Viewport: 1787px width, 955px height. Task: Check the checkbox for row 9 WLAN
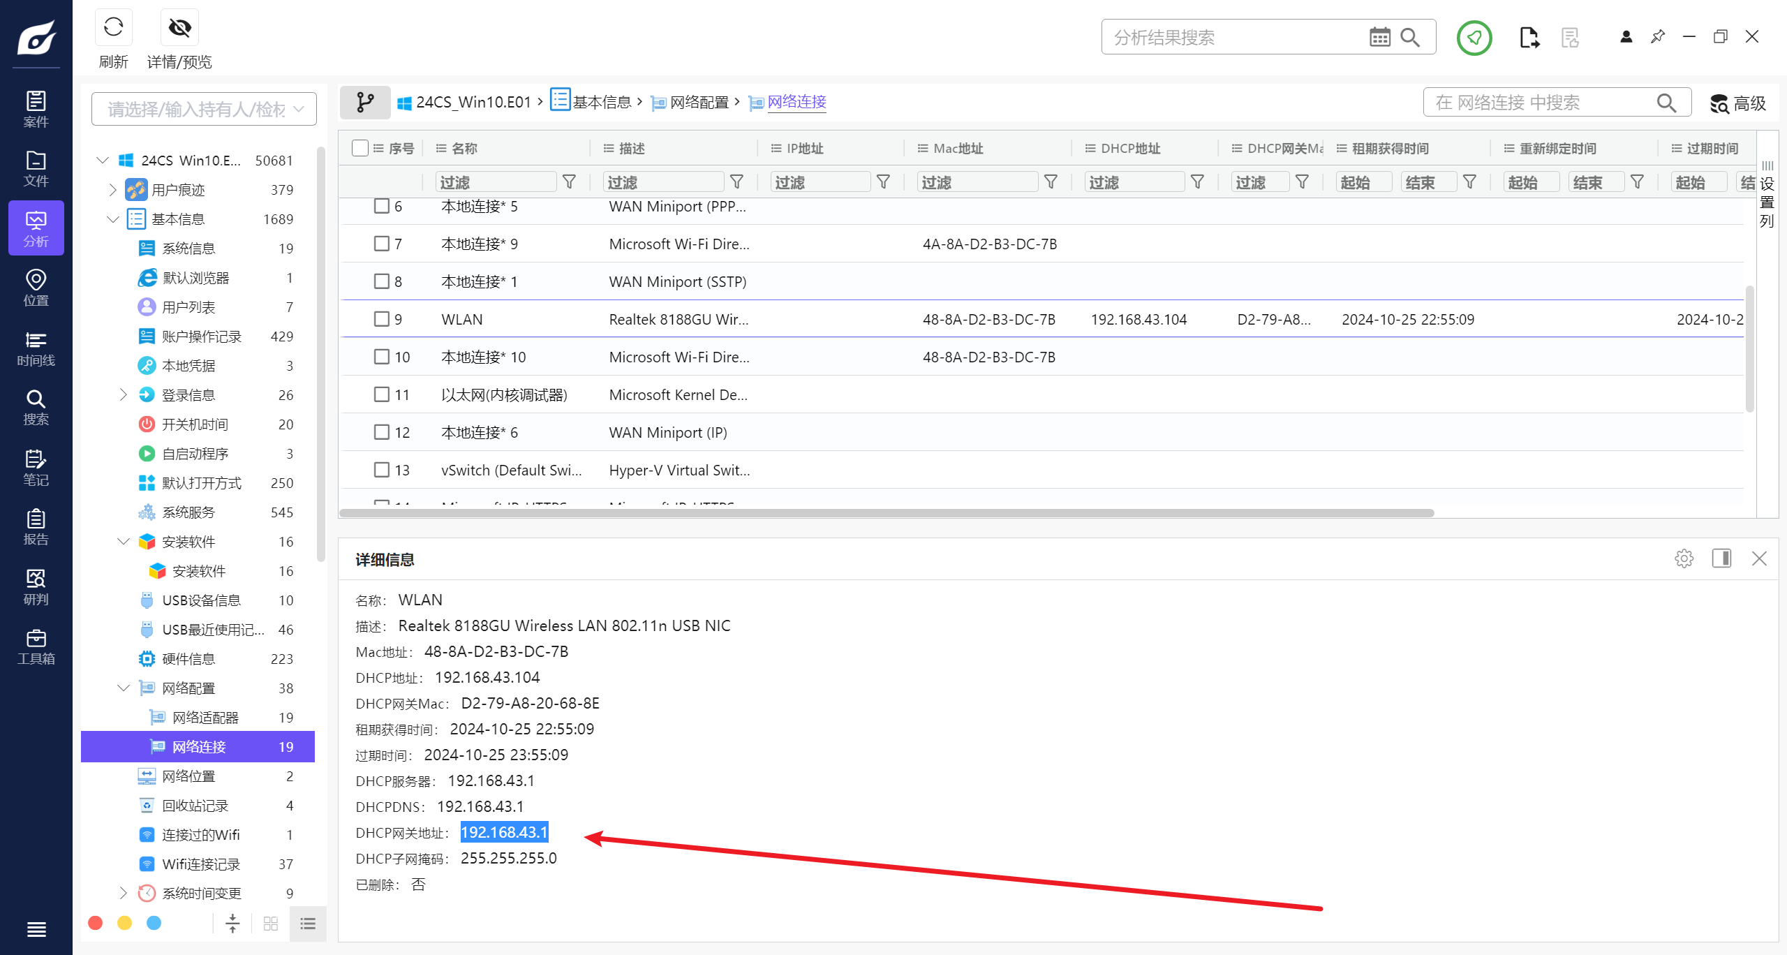(x=381, y=319)
